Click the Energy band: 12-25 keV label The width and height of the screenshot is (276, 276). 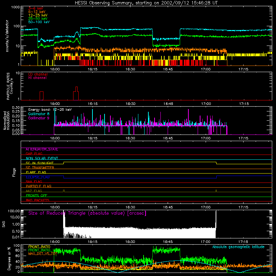point(50,110)
